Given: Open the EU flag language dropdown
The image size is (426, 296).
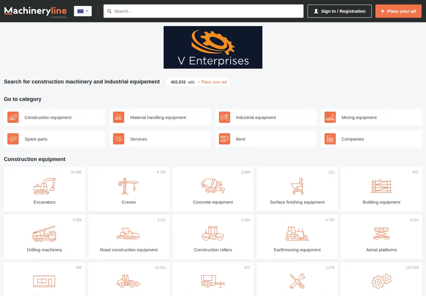Looking at the screenshot, I should [83, 11].
